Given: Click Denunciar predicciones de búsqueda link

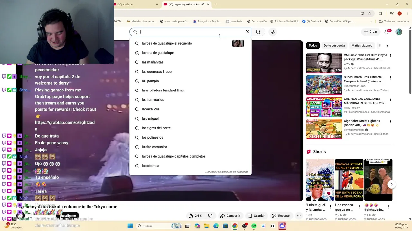Looking at the screenshot, I should coord(227,172).
